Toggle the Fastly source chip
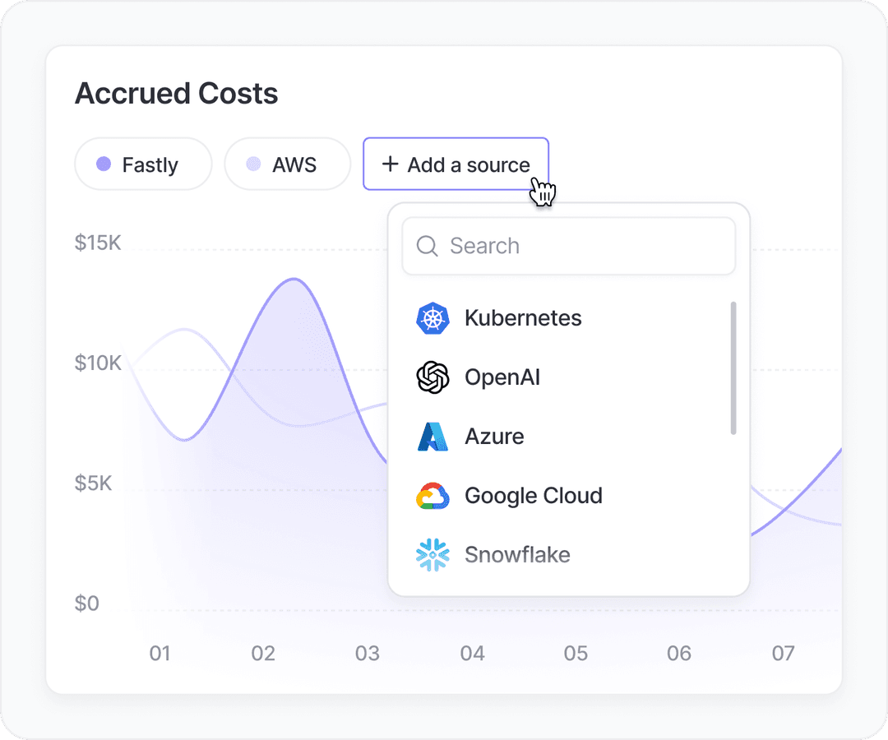The image size is (888, 740). coord(143,164)
